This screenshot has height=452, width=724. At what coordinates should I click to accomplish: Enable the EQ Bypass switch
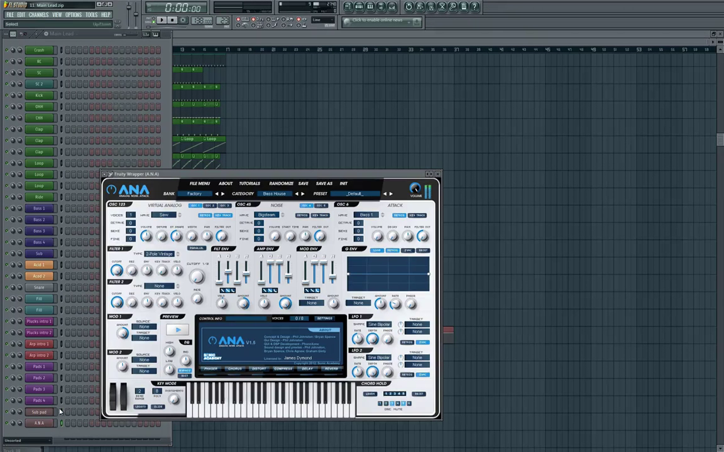[185, 370]
